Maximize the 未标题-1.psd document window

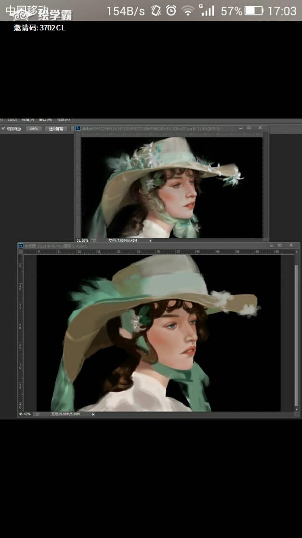coord(280,245)
